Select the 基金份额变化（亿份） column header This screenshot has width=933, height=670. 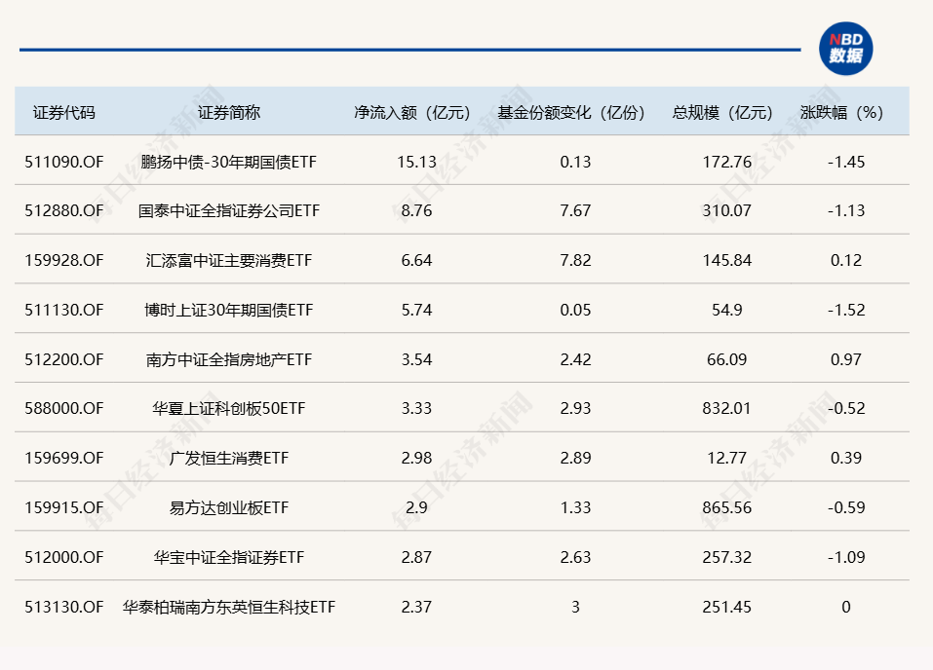tap(571, 112)
